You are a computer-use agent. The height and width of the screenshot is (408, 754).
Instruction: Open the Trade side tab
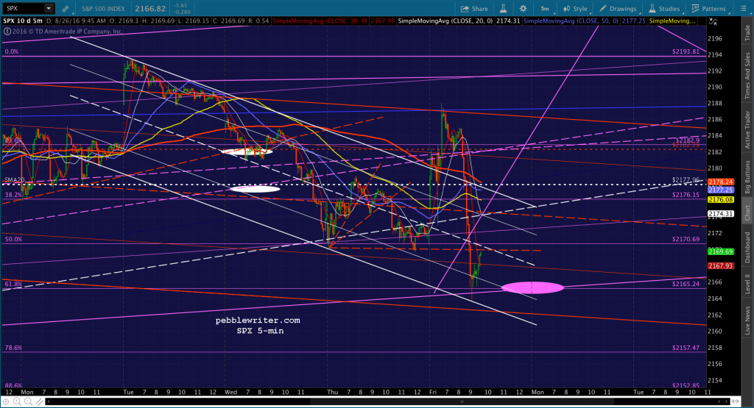pyautogui.click(x=747, y=32)
